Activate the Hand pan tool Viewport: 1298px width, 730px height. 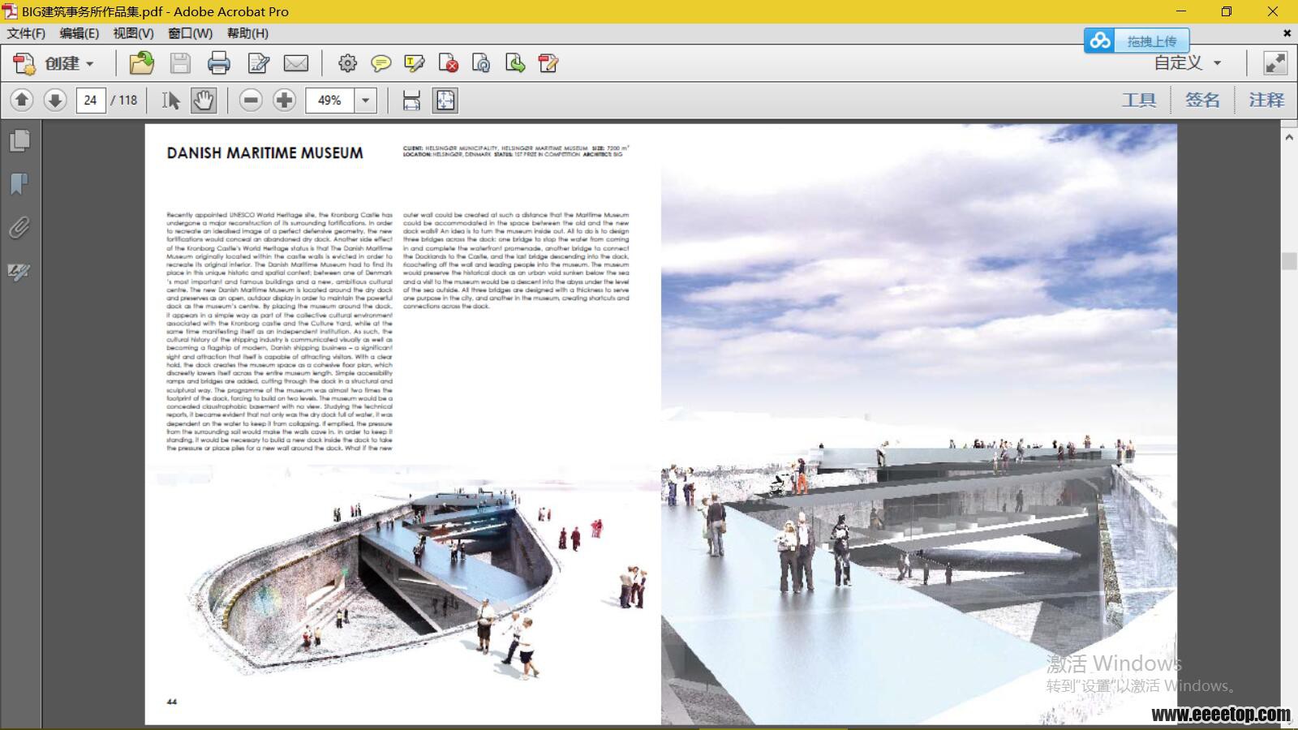[204, 100]
